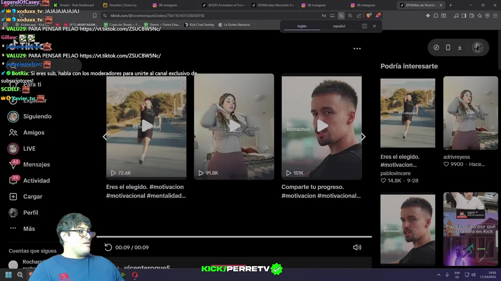This screenshot has width=501, height=281.
Task: Open adrivreyess recommended video thumbnail
Action: tap(470, 113)
